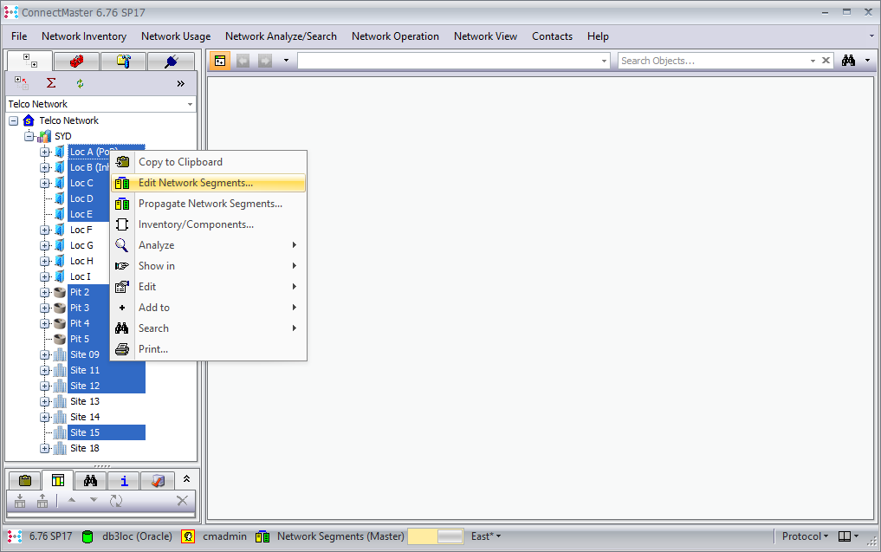The width and height of the screenshot is (881, 552).
Task: Open the Contacts menu
Action: click(553, 36)
